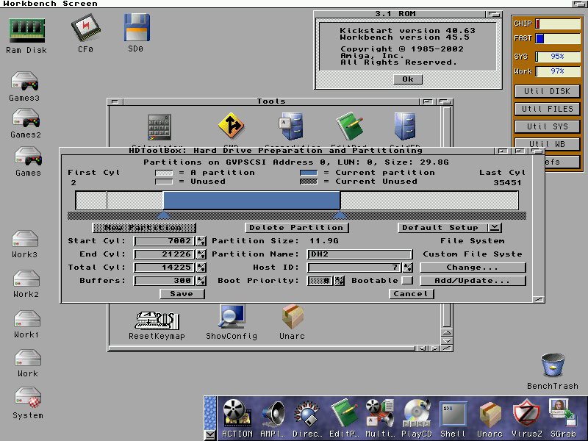This screenshot has height=441, width=588.
Task: Select the first small partition in bar
Action: click(x=91, y=200)
